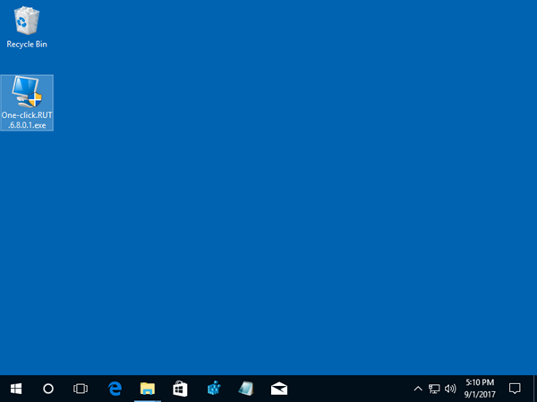Launch Microsoft Edge from the taskbar
The height and width of the screenshot is (402, 537).
pyautogui.click(x=115, y=389)
